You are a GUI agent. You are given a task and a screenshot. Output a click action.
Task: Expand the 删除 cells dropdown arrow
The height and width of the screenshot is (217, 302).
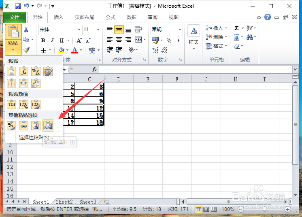[x=226, y=37]
